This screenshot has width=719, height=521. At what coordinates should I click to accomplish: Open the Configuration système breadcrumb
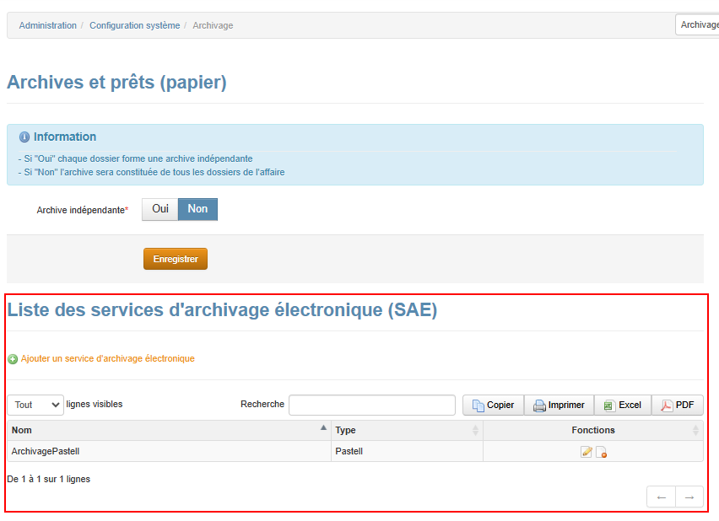click(134, 25)
